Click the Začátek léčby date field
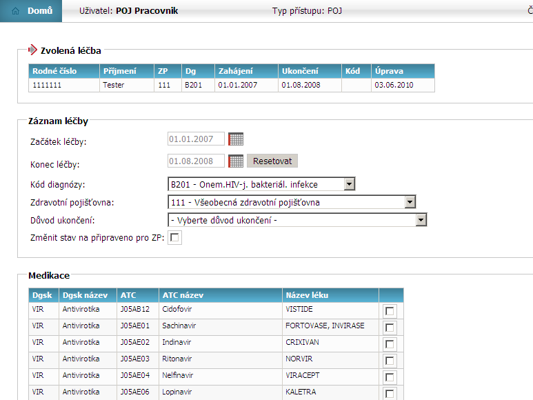 coord(197,139)
